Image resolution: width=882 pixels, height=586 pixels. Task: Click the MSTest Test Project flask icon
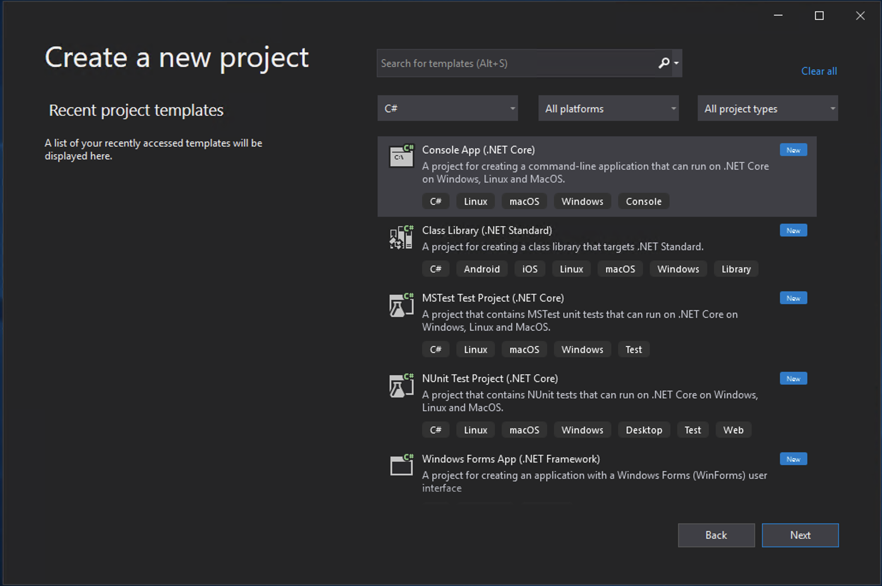401,305
